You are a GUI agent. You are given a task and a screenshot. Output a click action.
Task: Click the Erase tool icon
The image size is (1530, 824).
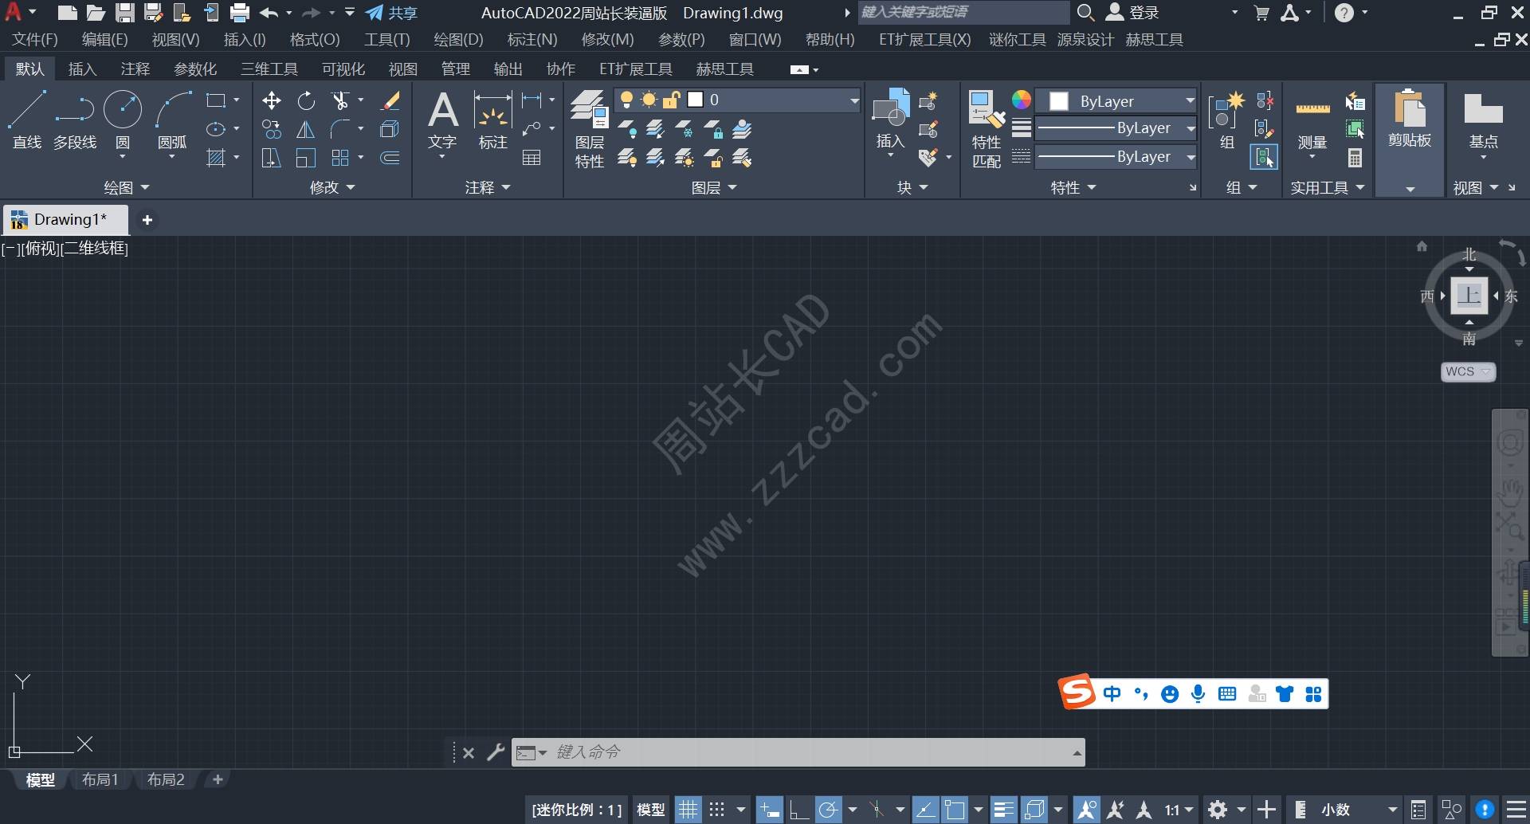[x=390, y=100]
